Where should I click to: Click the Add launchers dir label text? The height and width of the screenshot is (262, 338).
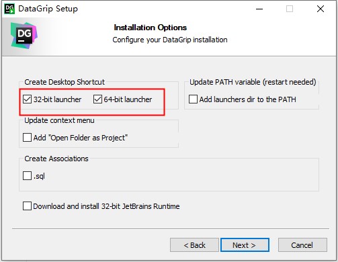click(248, 99)
